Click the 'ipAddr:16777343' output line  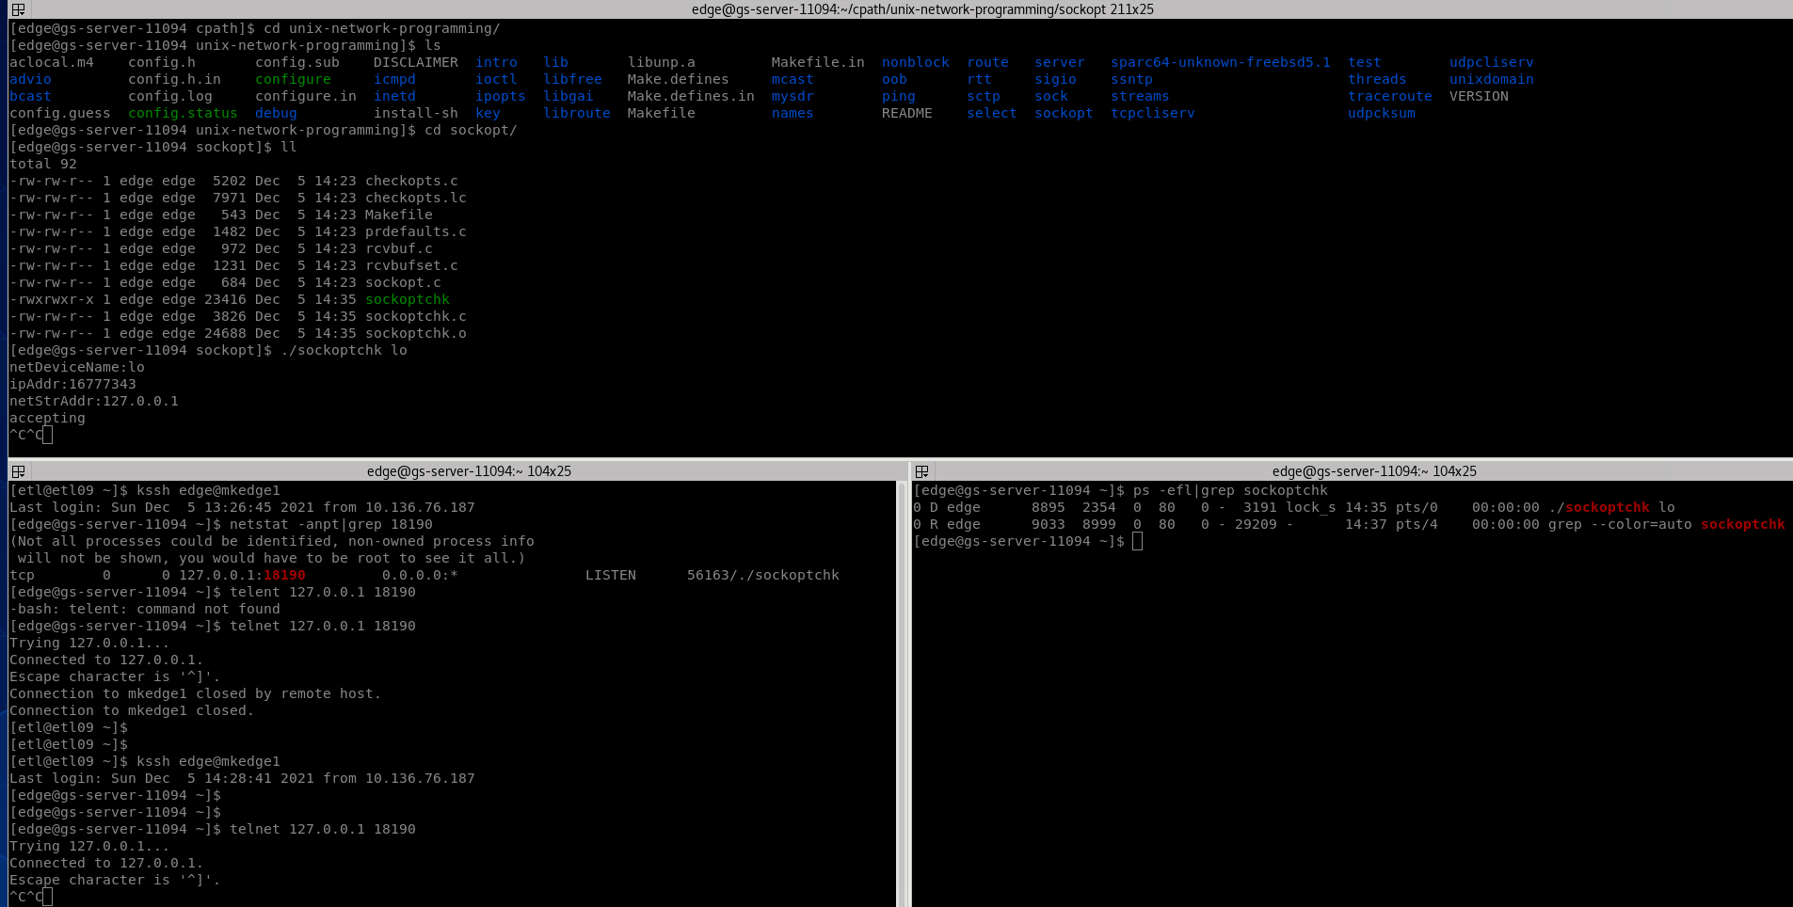coord(72,384)
